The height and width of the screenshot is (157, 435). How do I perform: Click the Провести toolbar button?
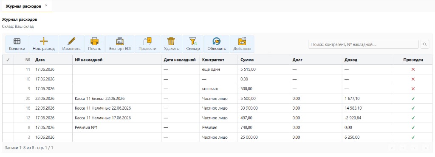tap(147, 44)
